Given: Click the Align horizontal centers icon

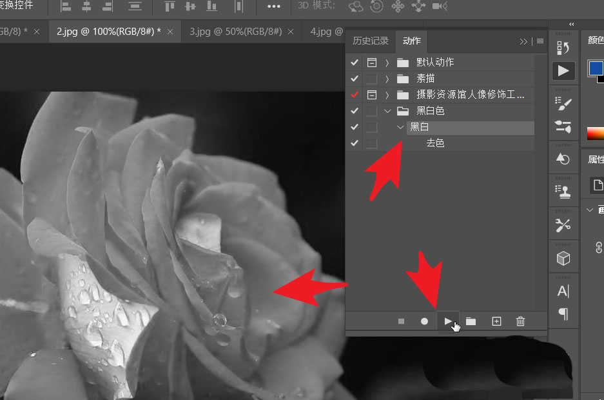Looking at the screenshot, I should pos(87,7).
